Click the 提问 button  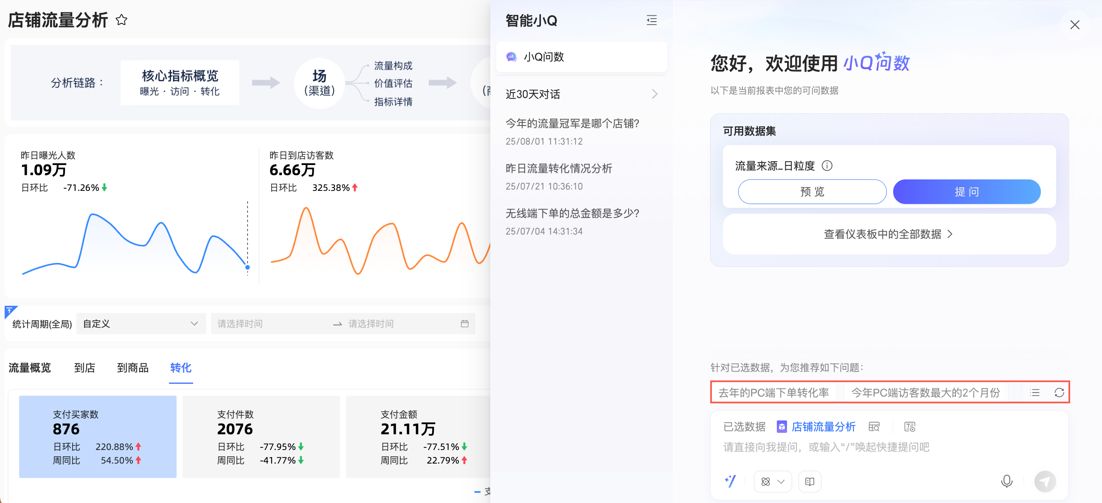click(967, 192)
